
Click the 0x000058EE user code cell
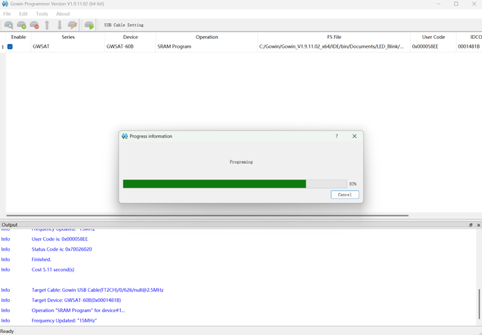[433, 46]
